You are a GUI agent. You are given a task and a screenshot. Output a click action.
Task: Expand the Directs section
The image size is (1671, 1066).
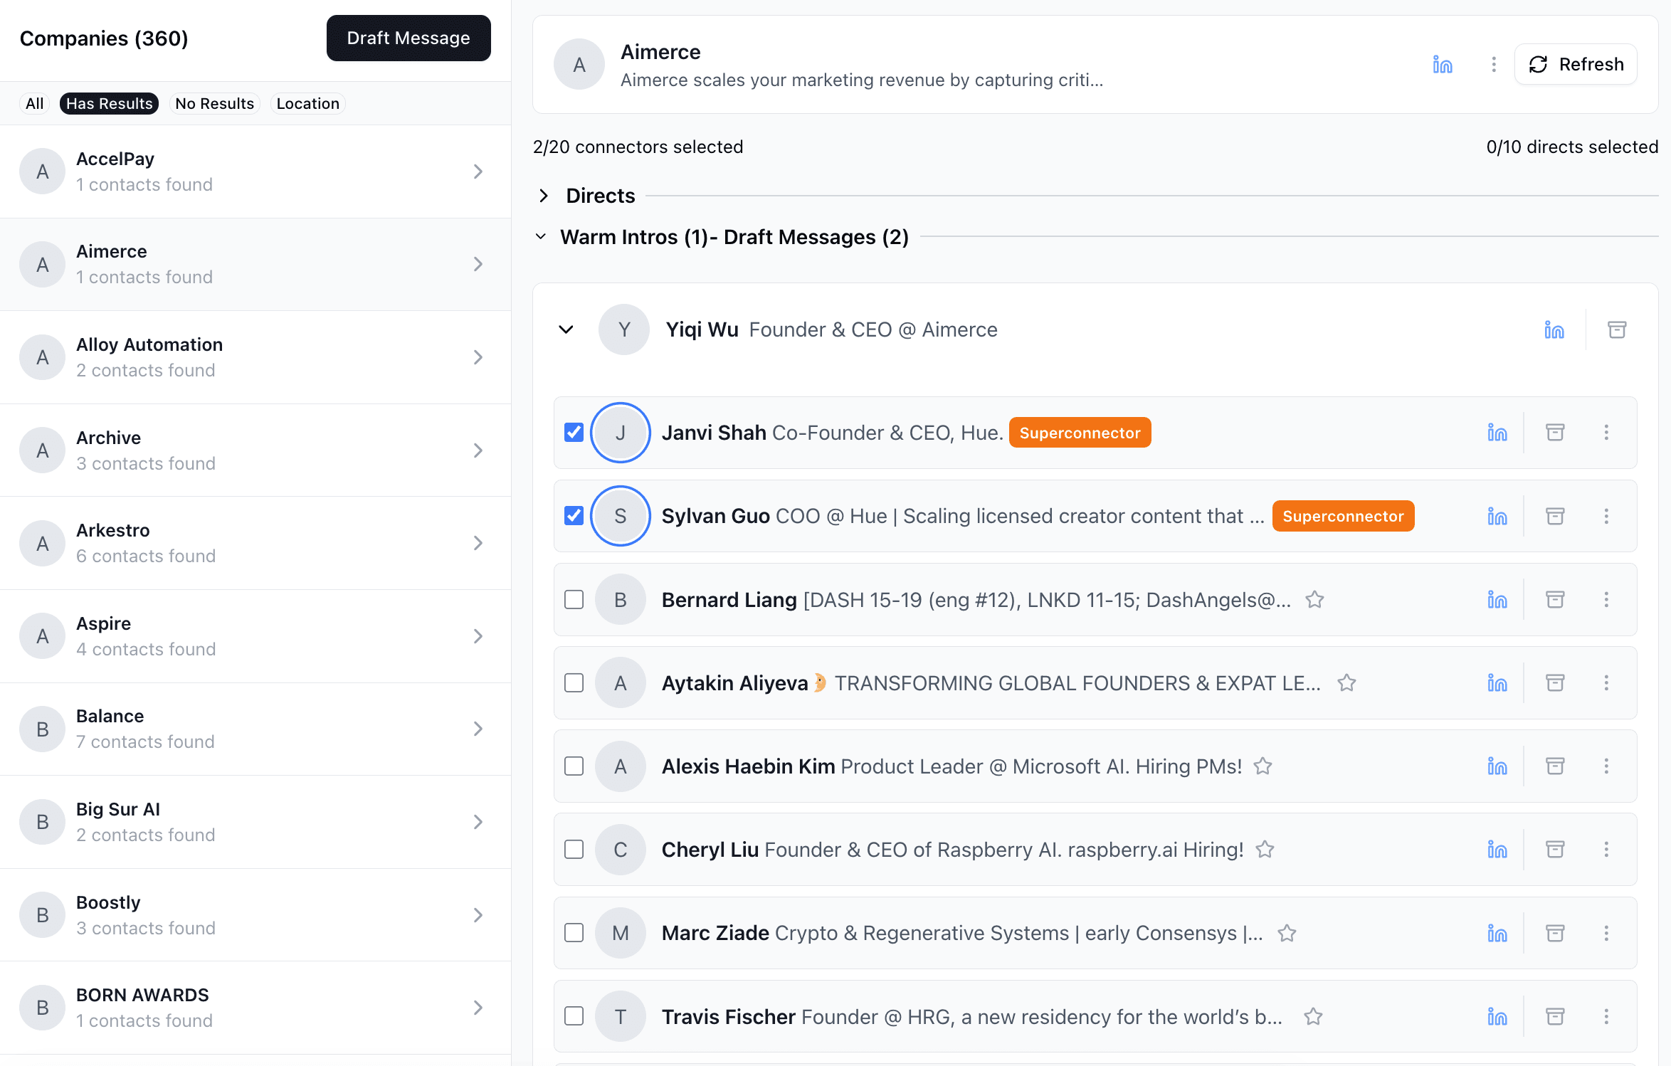point(544,196)
